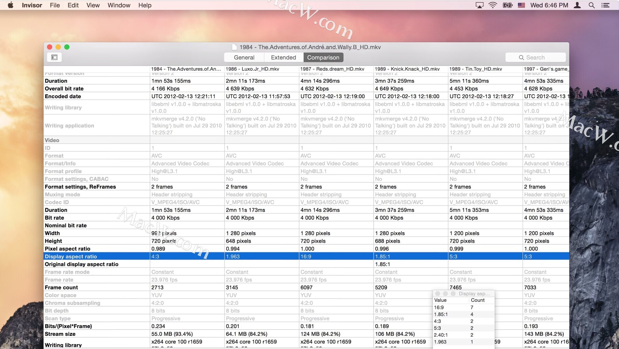Select the Bits/(Pixel*Frame) row label
Viewport: 619px width, 349px height.
click(68, 326)
